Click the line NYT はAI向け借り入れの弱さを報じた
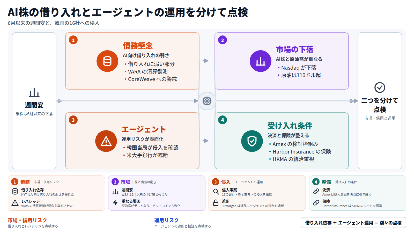The height and width of the screenshot is (233, 414). click(x=47, y=194)
